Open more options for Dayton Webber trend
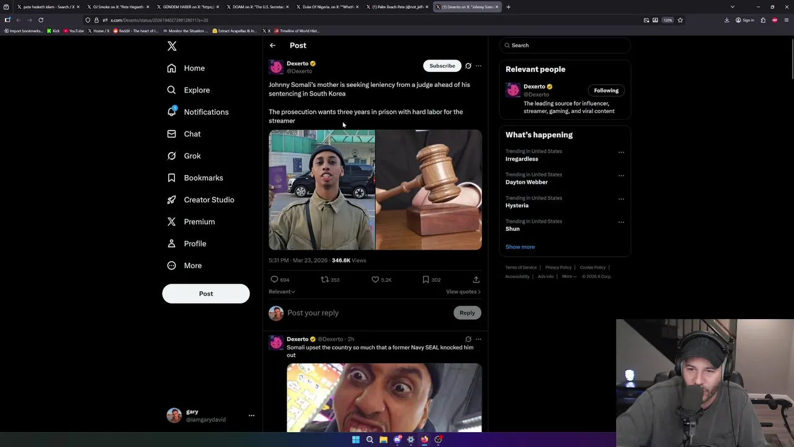The width and height of the screenshot is (794, 447). click(621, 176)
